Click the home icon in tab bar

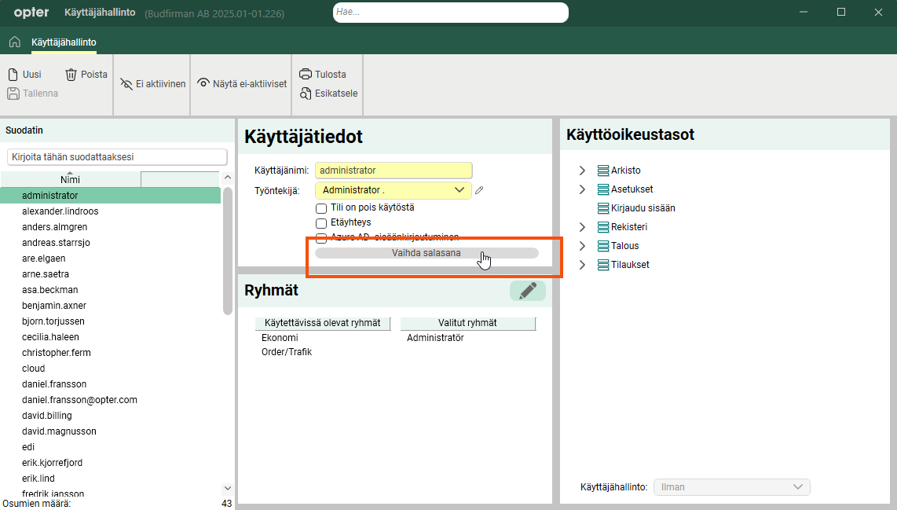coord(14,42)
